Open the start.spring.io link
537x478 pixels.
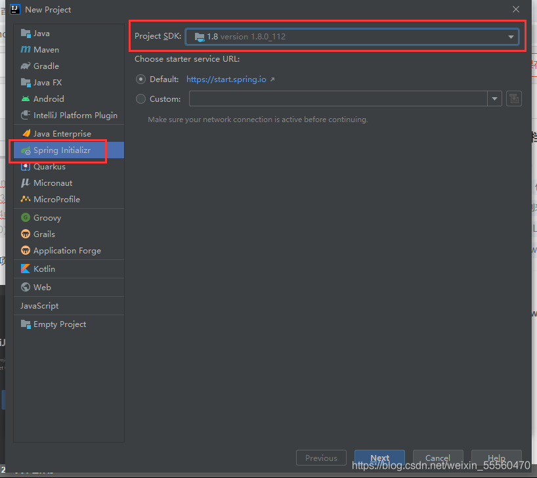pos(226,79)
